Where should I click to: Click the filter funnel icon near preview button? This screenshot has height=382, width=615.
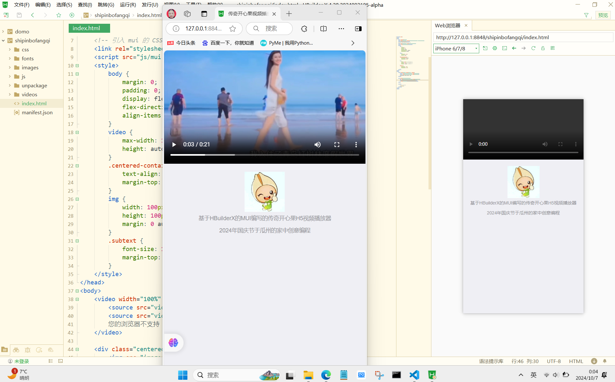click(586, 15)
